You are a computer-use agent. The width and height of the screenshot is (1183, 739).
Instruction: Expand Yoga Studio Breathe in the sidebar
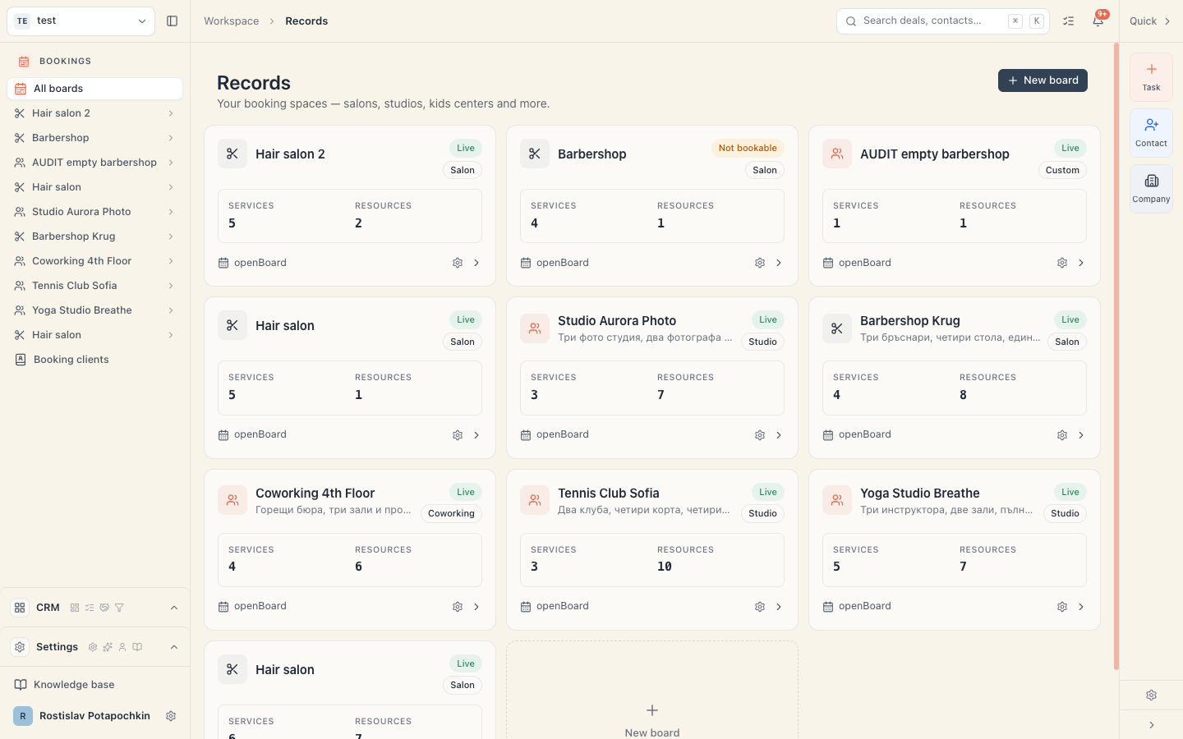(171, 310)
